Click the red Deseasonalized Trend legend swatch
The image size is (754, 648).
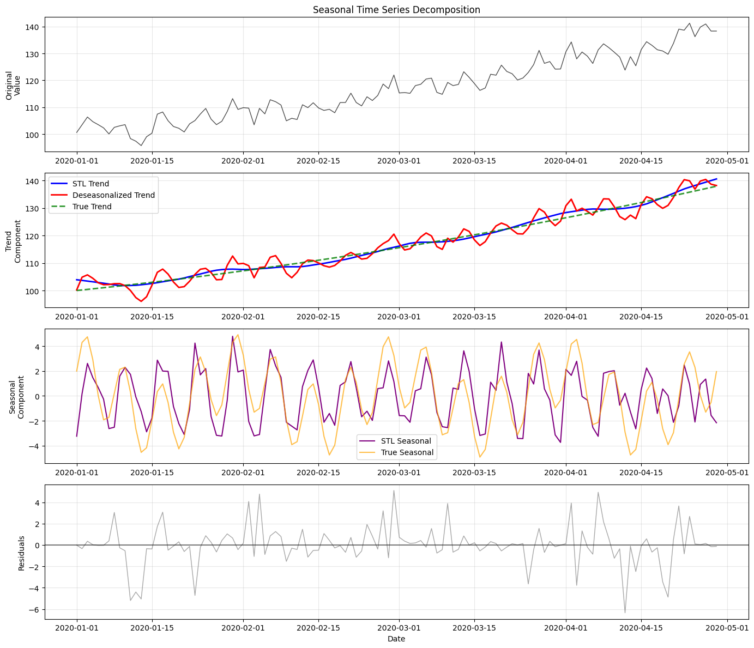[60, 195]
